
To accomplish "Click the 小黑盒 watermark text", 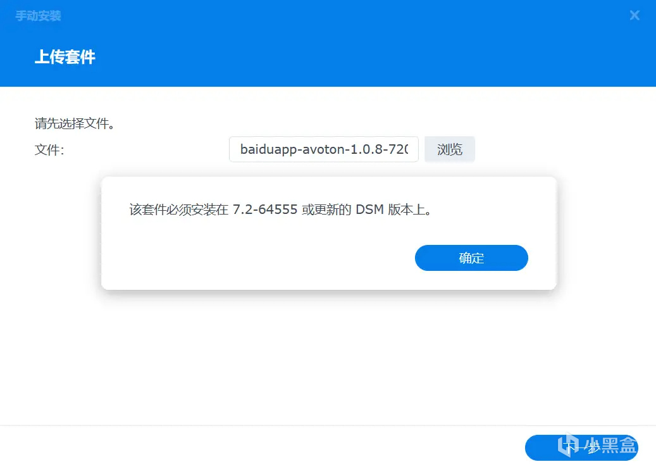I will coord(610,445).
